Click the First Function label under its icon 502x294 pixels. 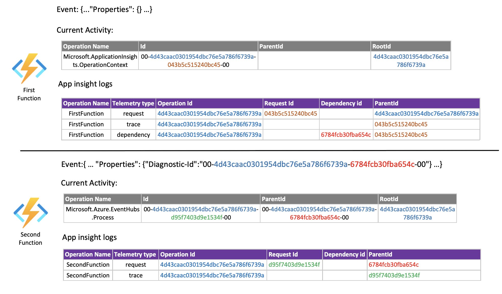pyautogui.click(x=29, y=94)
